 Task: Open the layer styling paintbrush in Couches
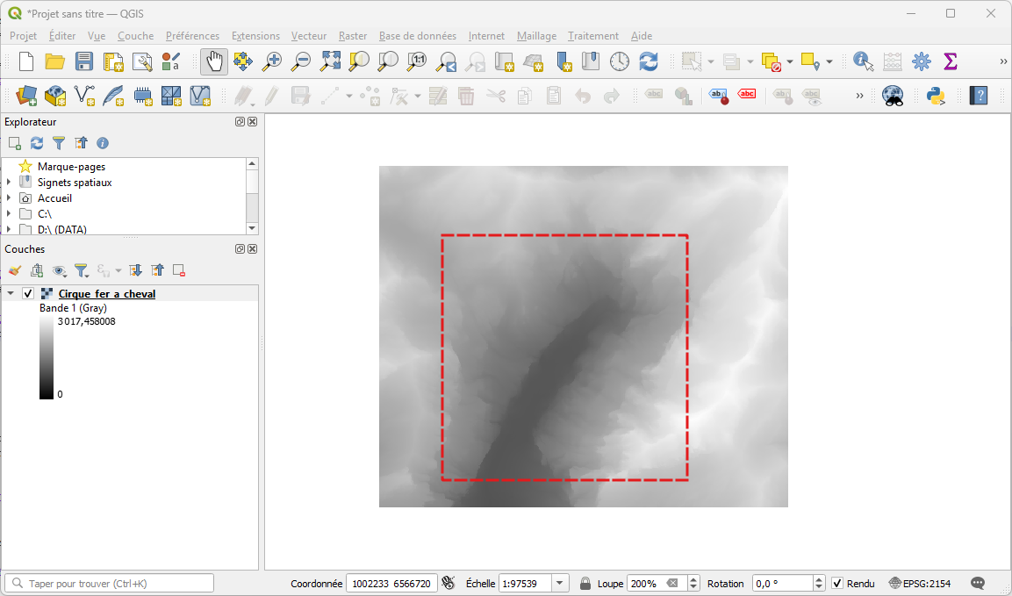coord(15,270)
